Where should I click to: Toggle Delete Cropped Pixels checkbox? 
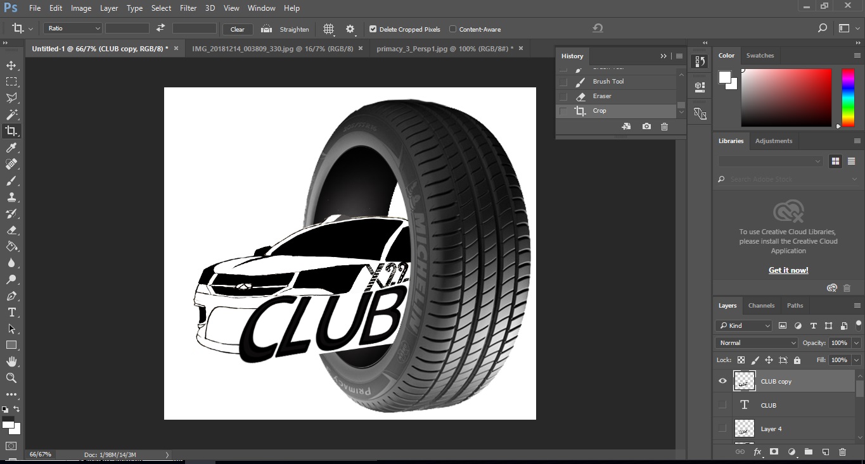[x=373, y=29]
